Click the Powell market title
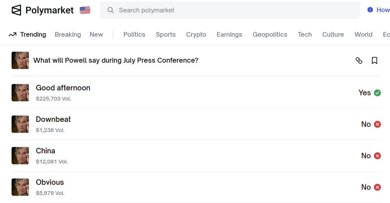 pos(116,60)
